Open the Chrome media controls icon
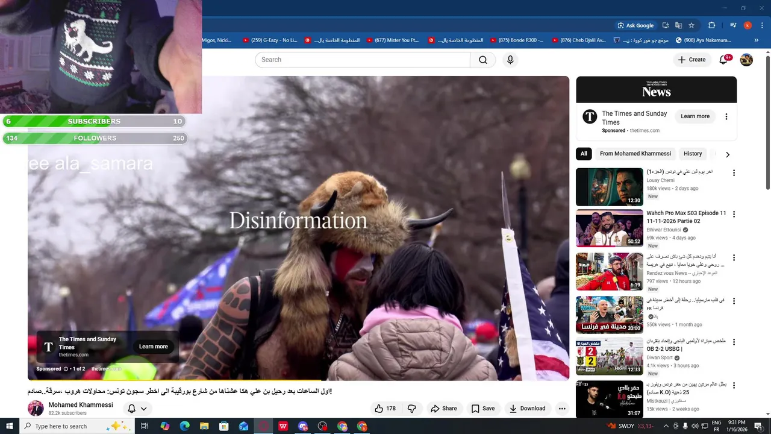 (x=733, y=25)
